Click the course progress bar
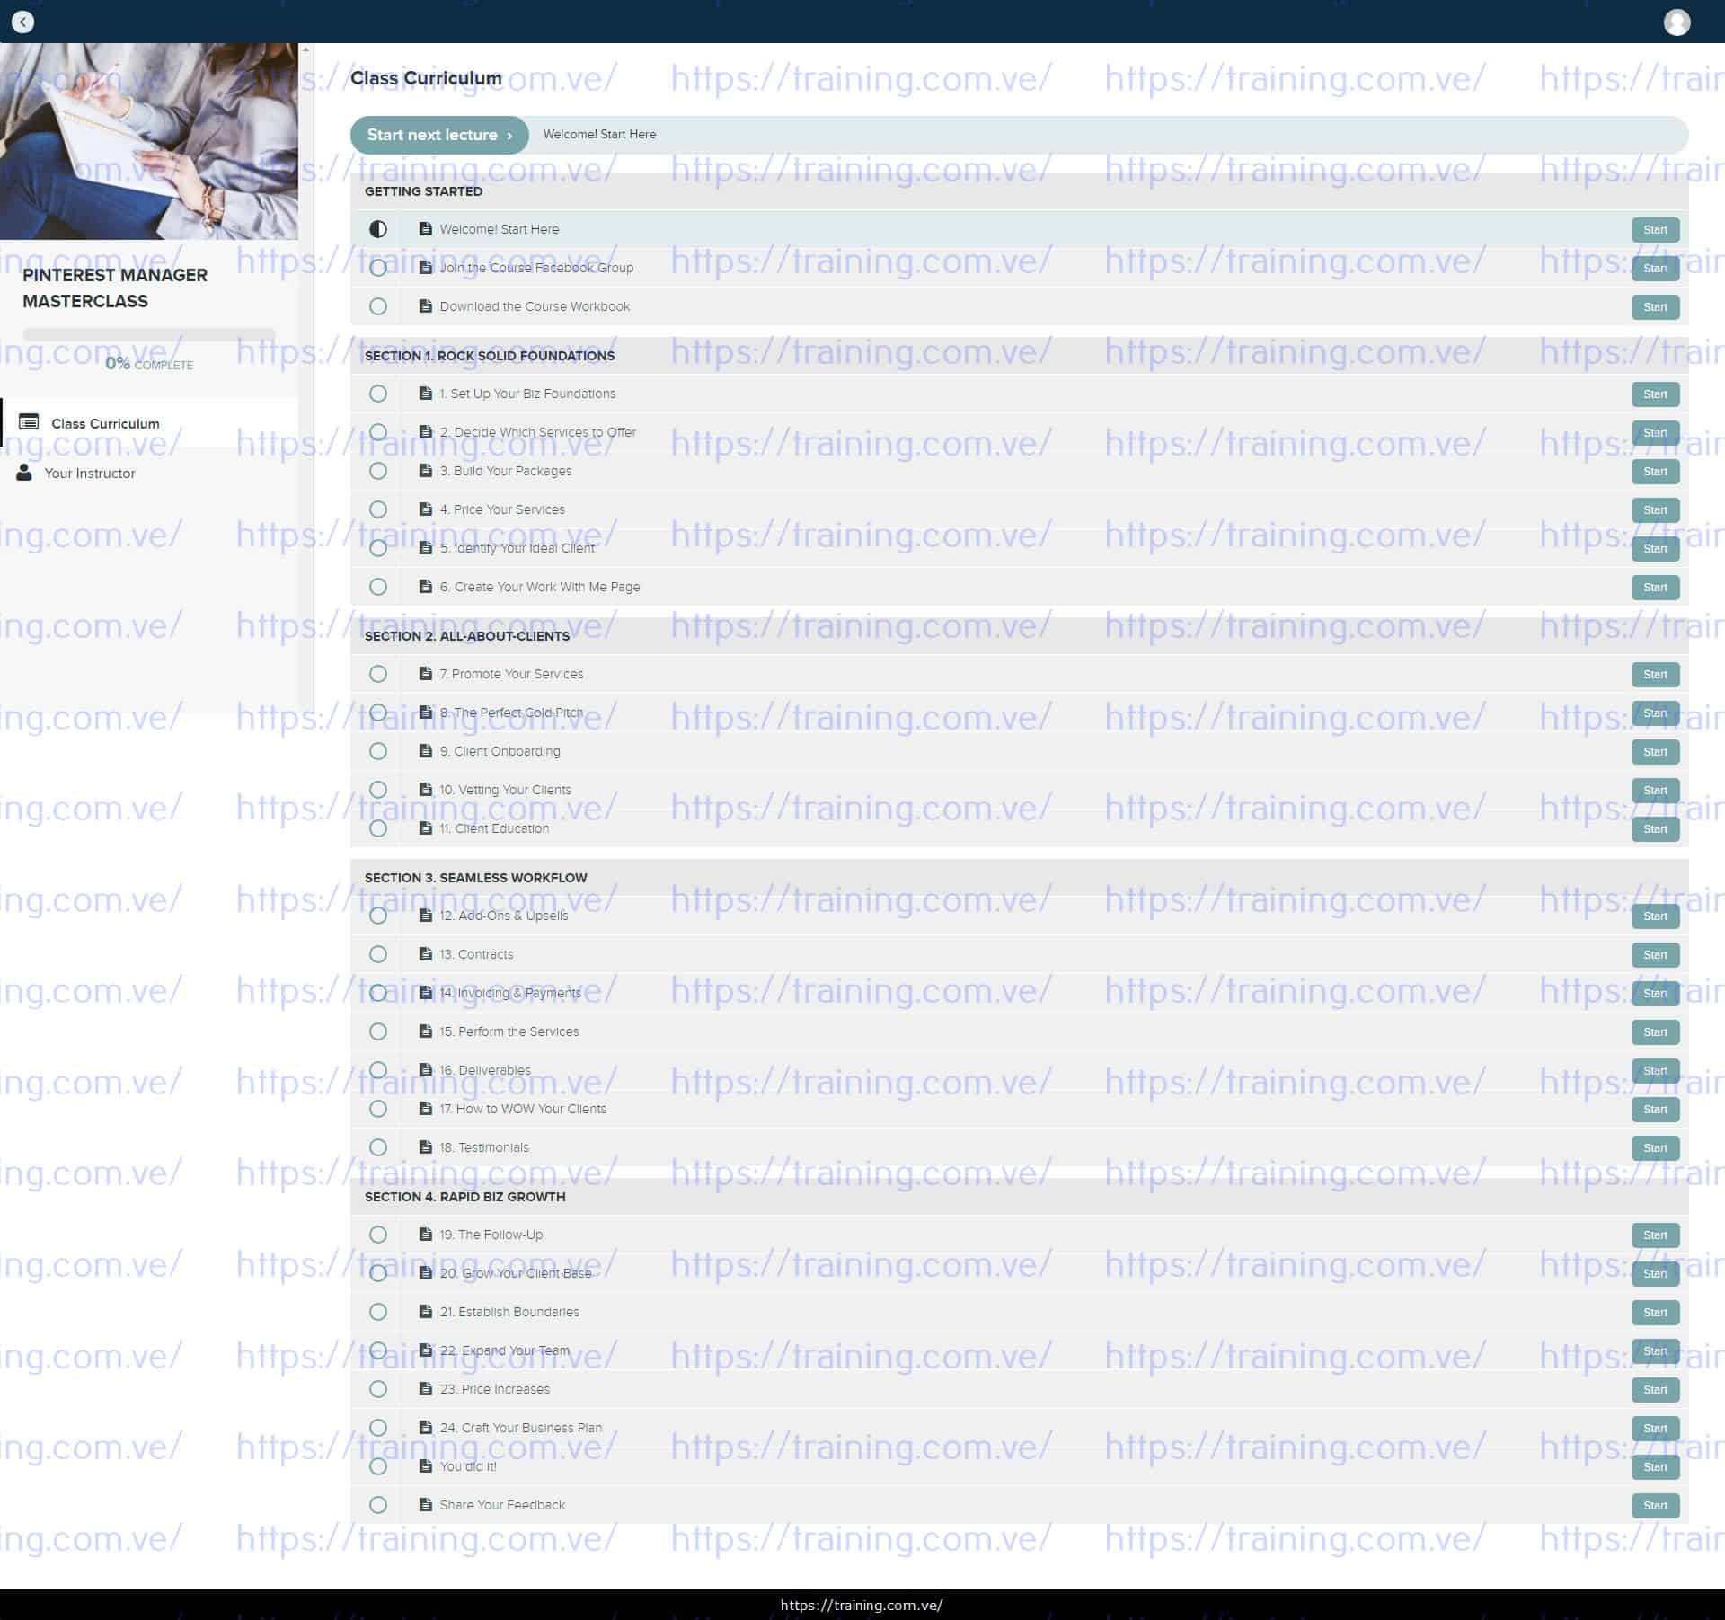The height and width of the screenshot is (1620, 1725). click(149, 334)
